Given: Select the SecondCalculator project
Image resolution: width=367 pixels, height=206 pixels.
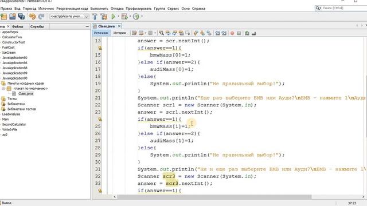Looking at the screenshot, I should coord(14,125).
